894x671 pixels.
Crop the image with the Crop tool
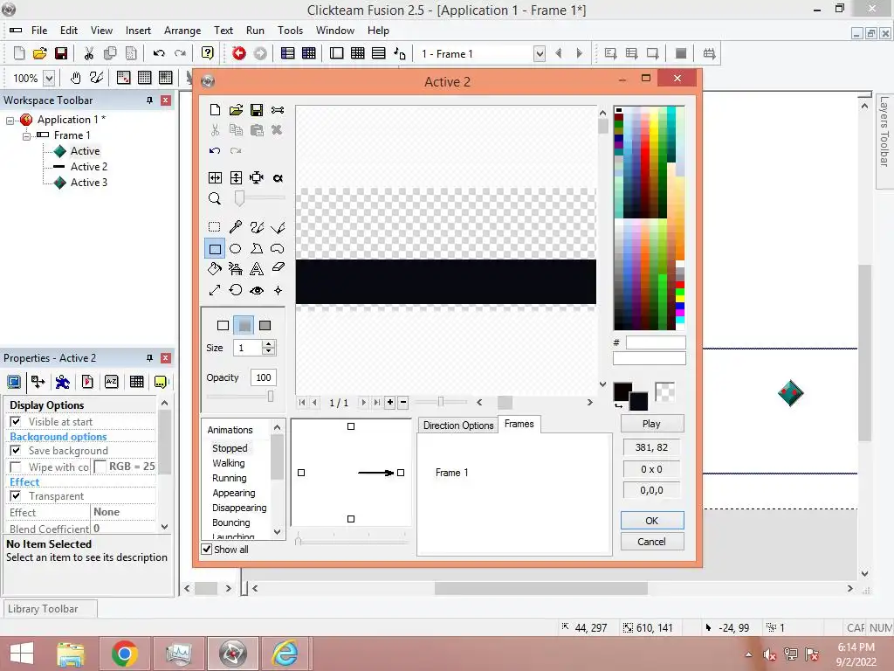(257, 178)
